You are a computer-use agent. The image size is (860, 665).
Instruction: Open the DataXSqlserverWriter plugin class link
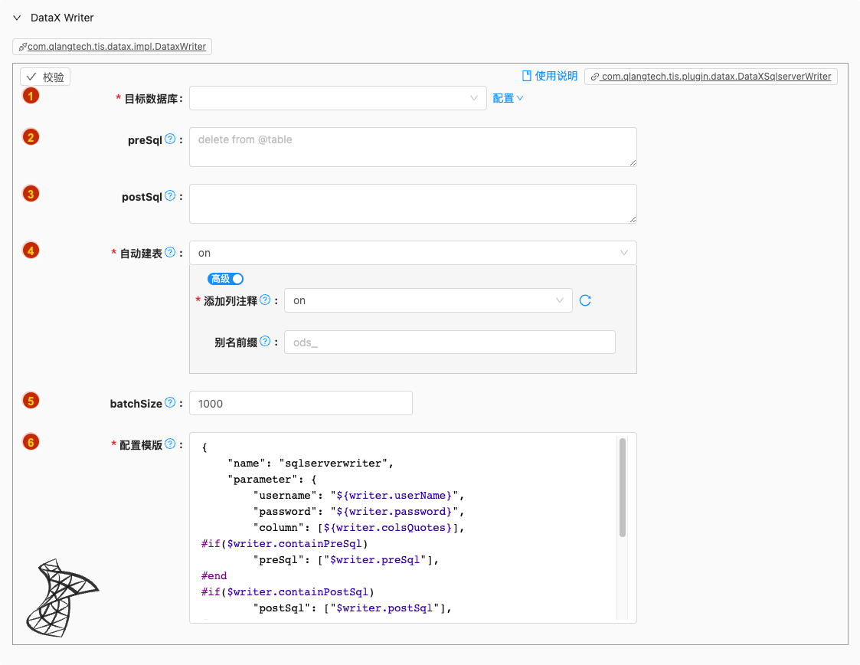[711, 77]
